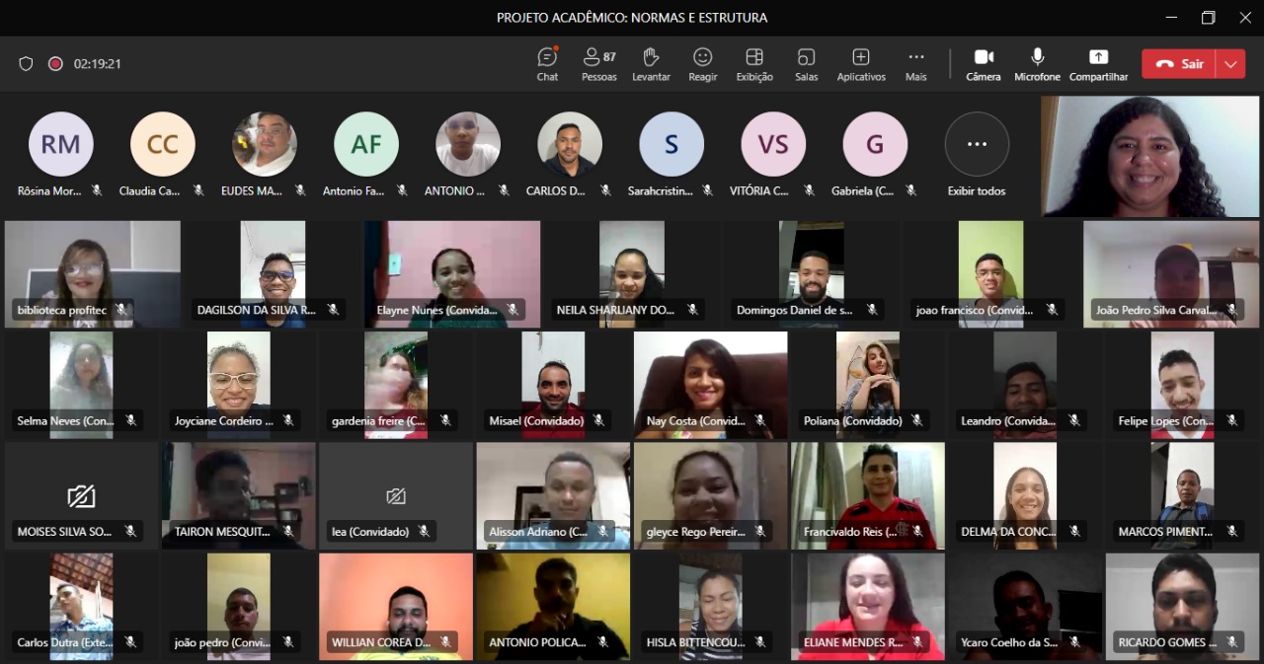Viewport: 1264px width, 664px height.
Task: Click muted mic icon beside Poliana (Convidado)
Action: coord(917,421)
